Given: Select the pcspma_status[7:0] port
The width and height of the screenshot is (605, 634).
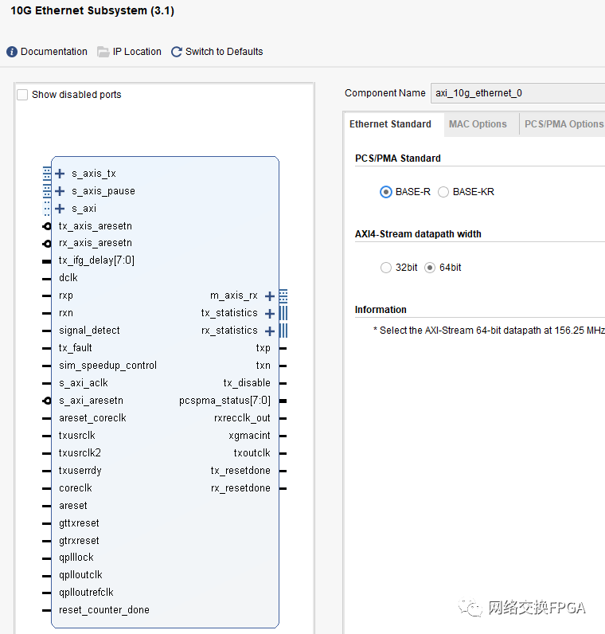Looking at the screenshot, I should [224, 401].
